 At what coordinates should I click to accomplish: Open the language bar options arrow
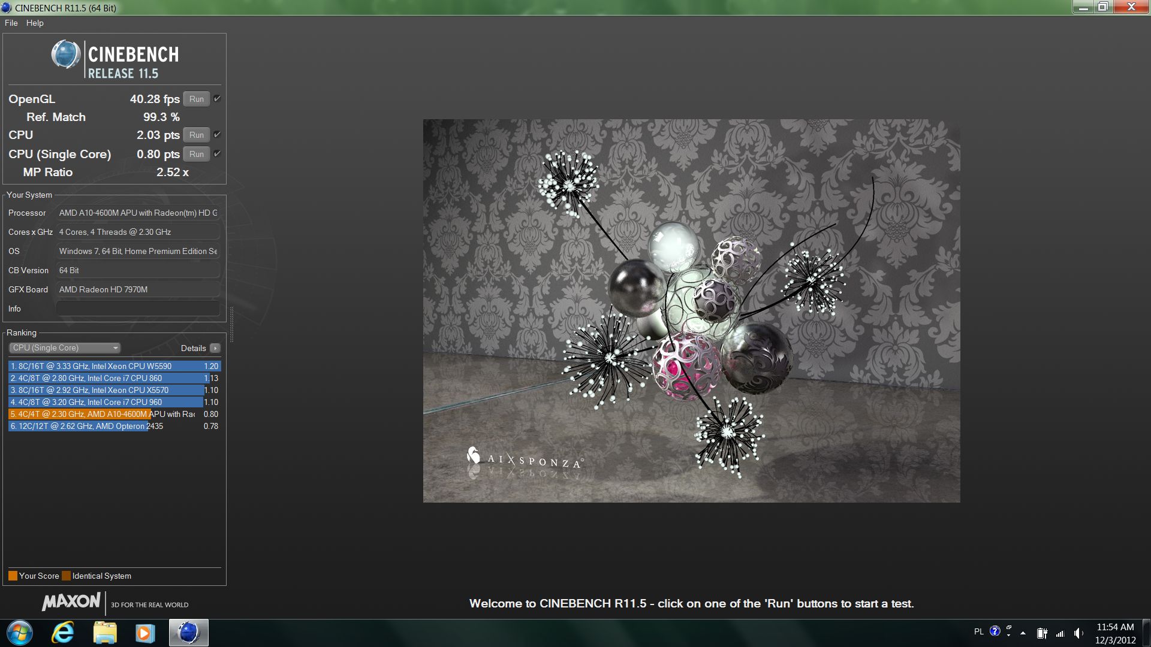(1009, 635)
